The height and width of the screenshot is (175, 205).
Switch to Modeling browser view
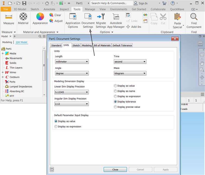tap(7, 42)
